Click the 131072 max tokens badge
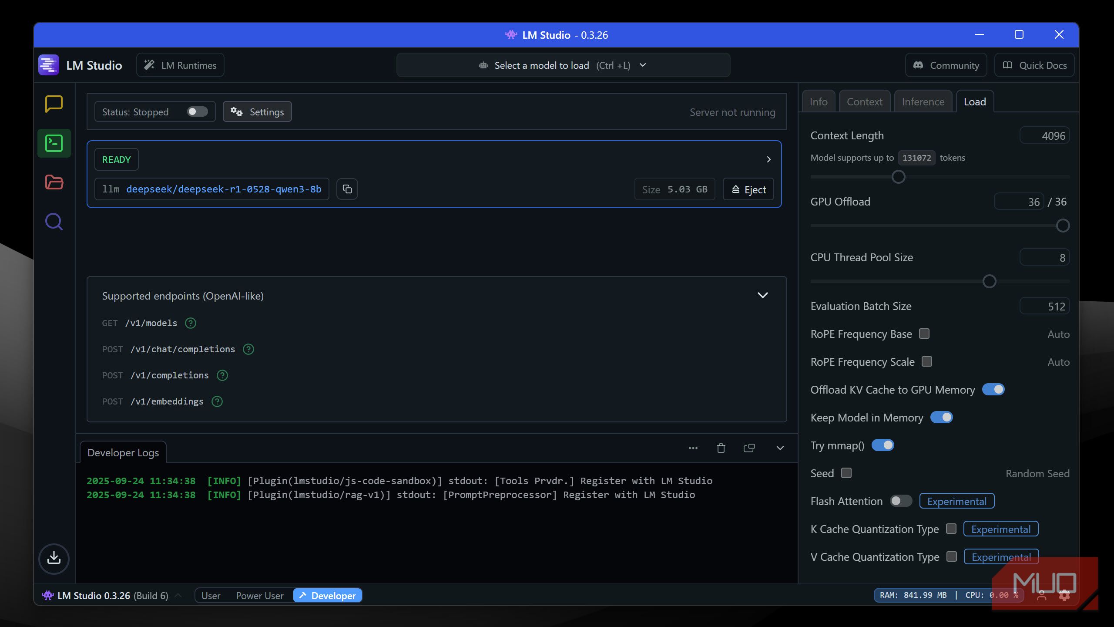The image size is (1114, 627). (916, 158)
